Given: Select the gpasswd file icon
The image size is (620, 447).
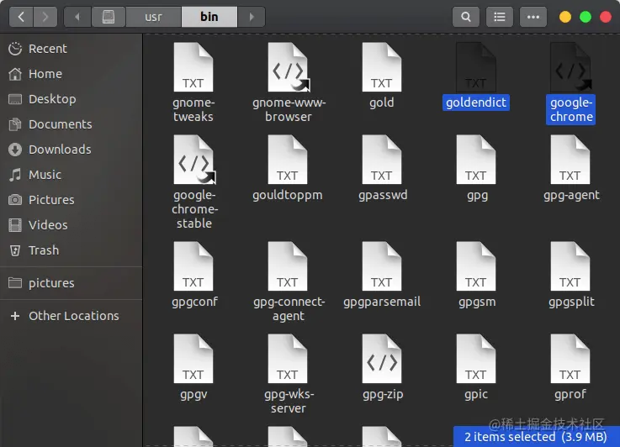Looking at the screenshot, I should [x=382, y=160].
